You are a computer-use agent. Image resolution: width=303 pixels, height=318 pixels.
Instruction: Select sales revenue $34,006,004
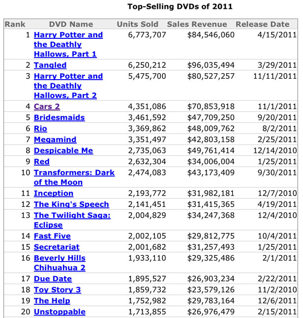211,162
